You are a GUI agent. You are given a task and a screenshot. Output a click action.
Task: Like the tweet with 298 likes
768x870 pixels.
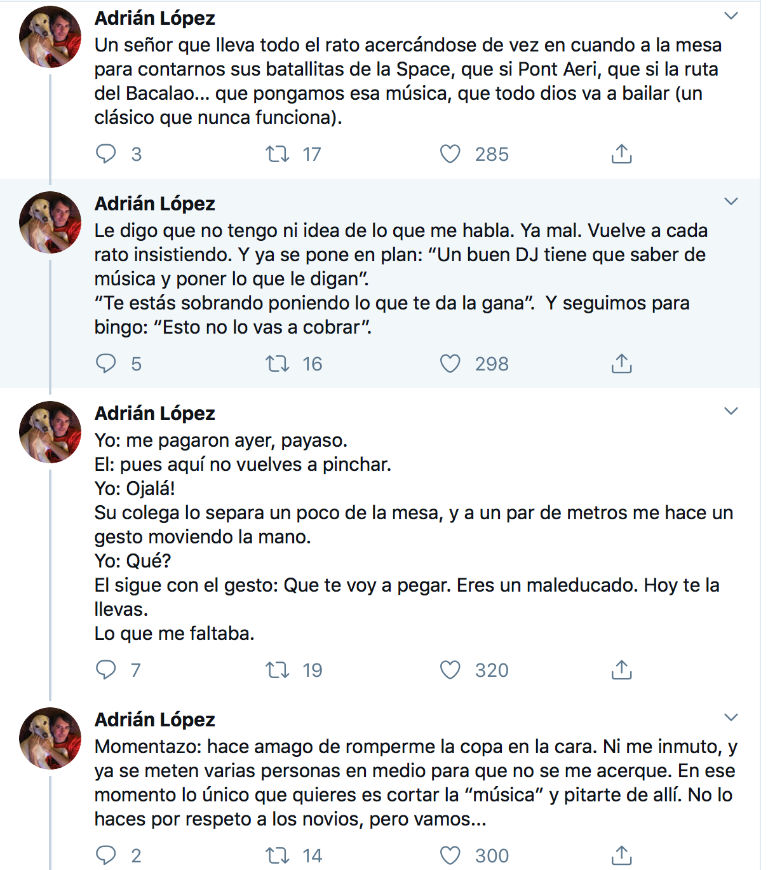(x=450, y=364)
